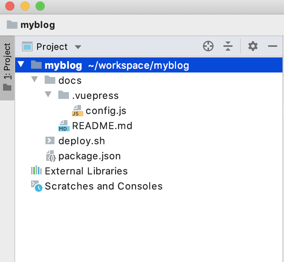Select the .vuepress folder
Viewport: 284px width, 262px height.
pos(148,96)
